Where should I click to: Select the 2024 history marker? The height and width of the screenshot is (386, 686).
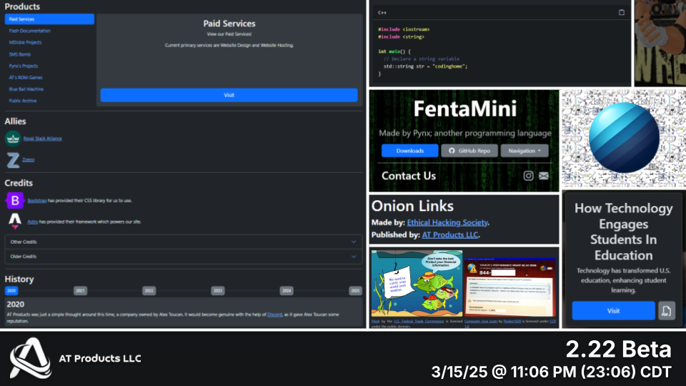[287, 291]
